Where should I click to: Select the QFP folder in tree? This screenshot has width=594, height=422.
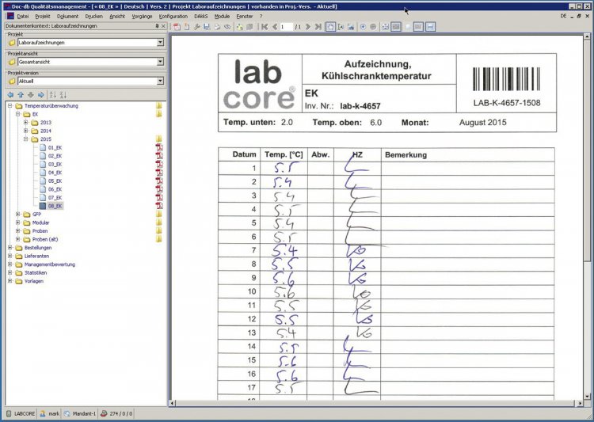pos(36,215)
